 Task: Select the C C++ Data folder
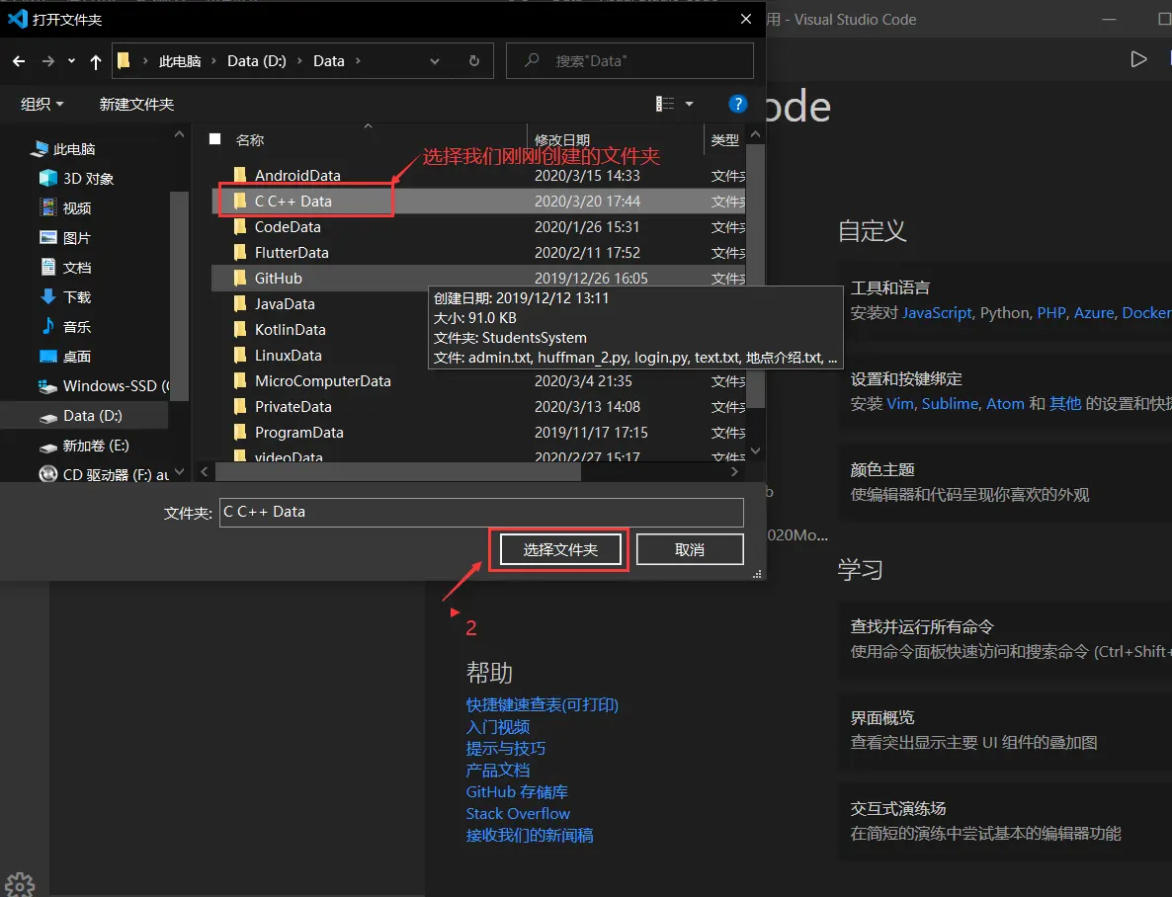pos(478,202)
